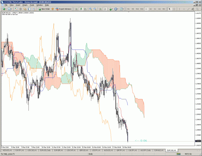Switch to the GBPUSD,H1 chart tab
Viewport: 202px width, 156px height.
84,150
